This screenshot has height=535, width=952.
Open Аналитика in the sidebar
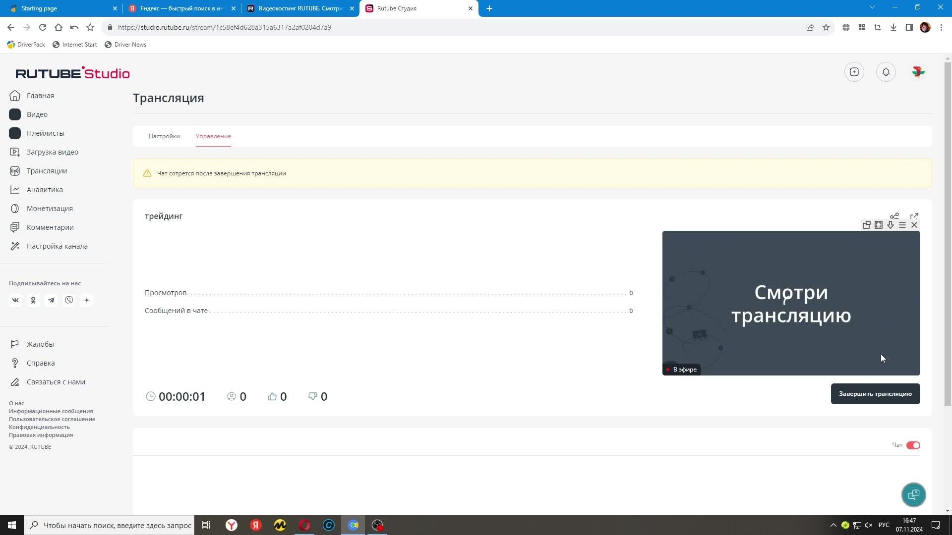pos(45,190)
